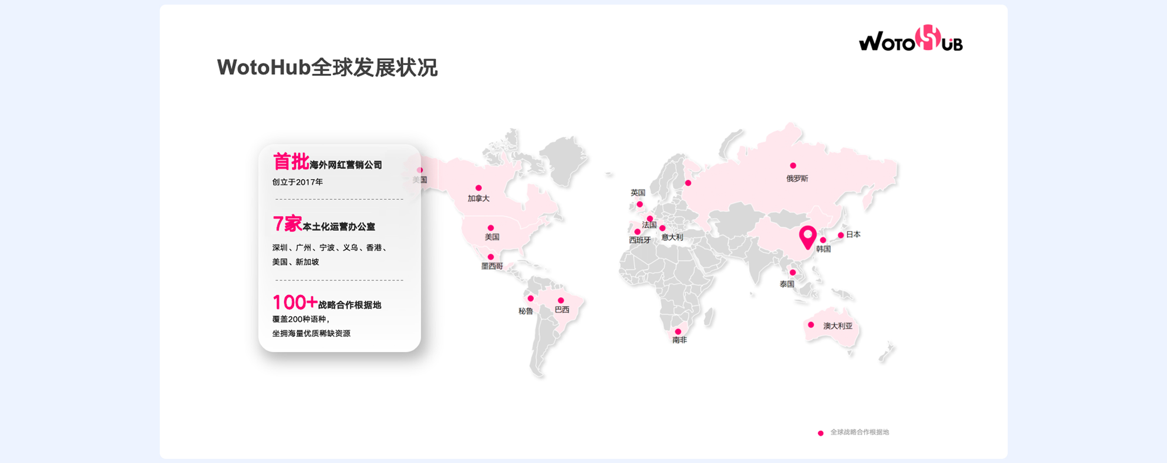Click the 日本 map label
This screenshot has height=463, width=1167.
[853, 235]
